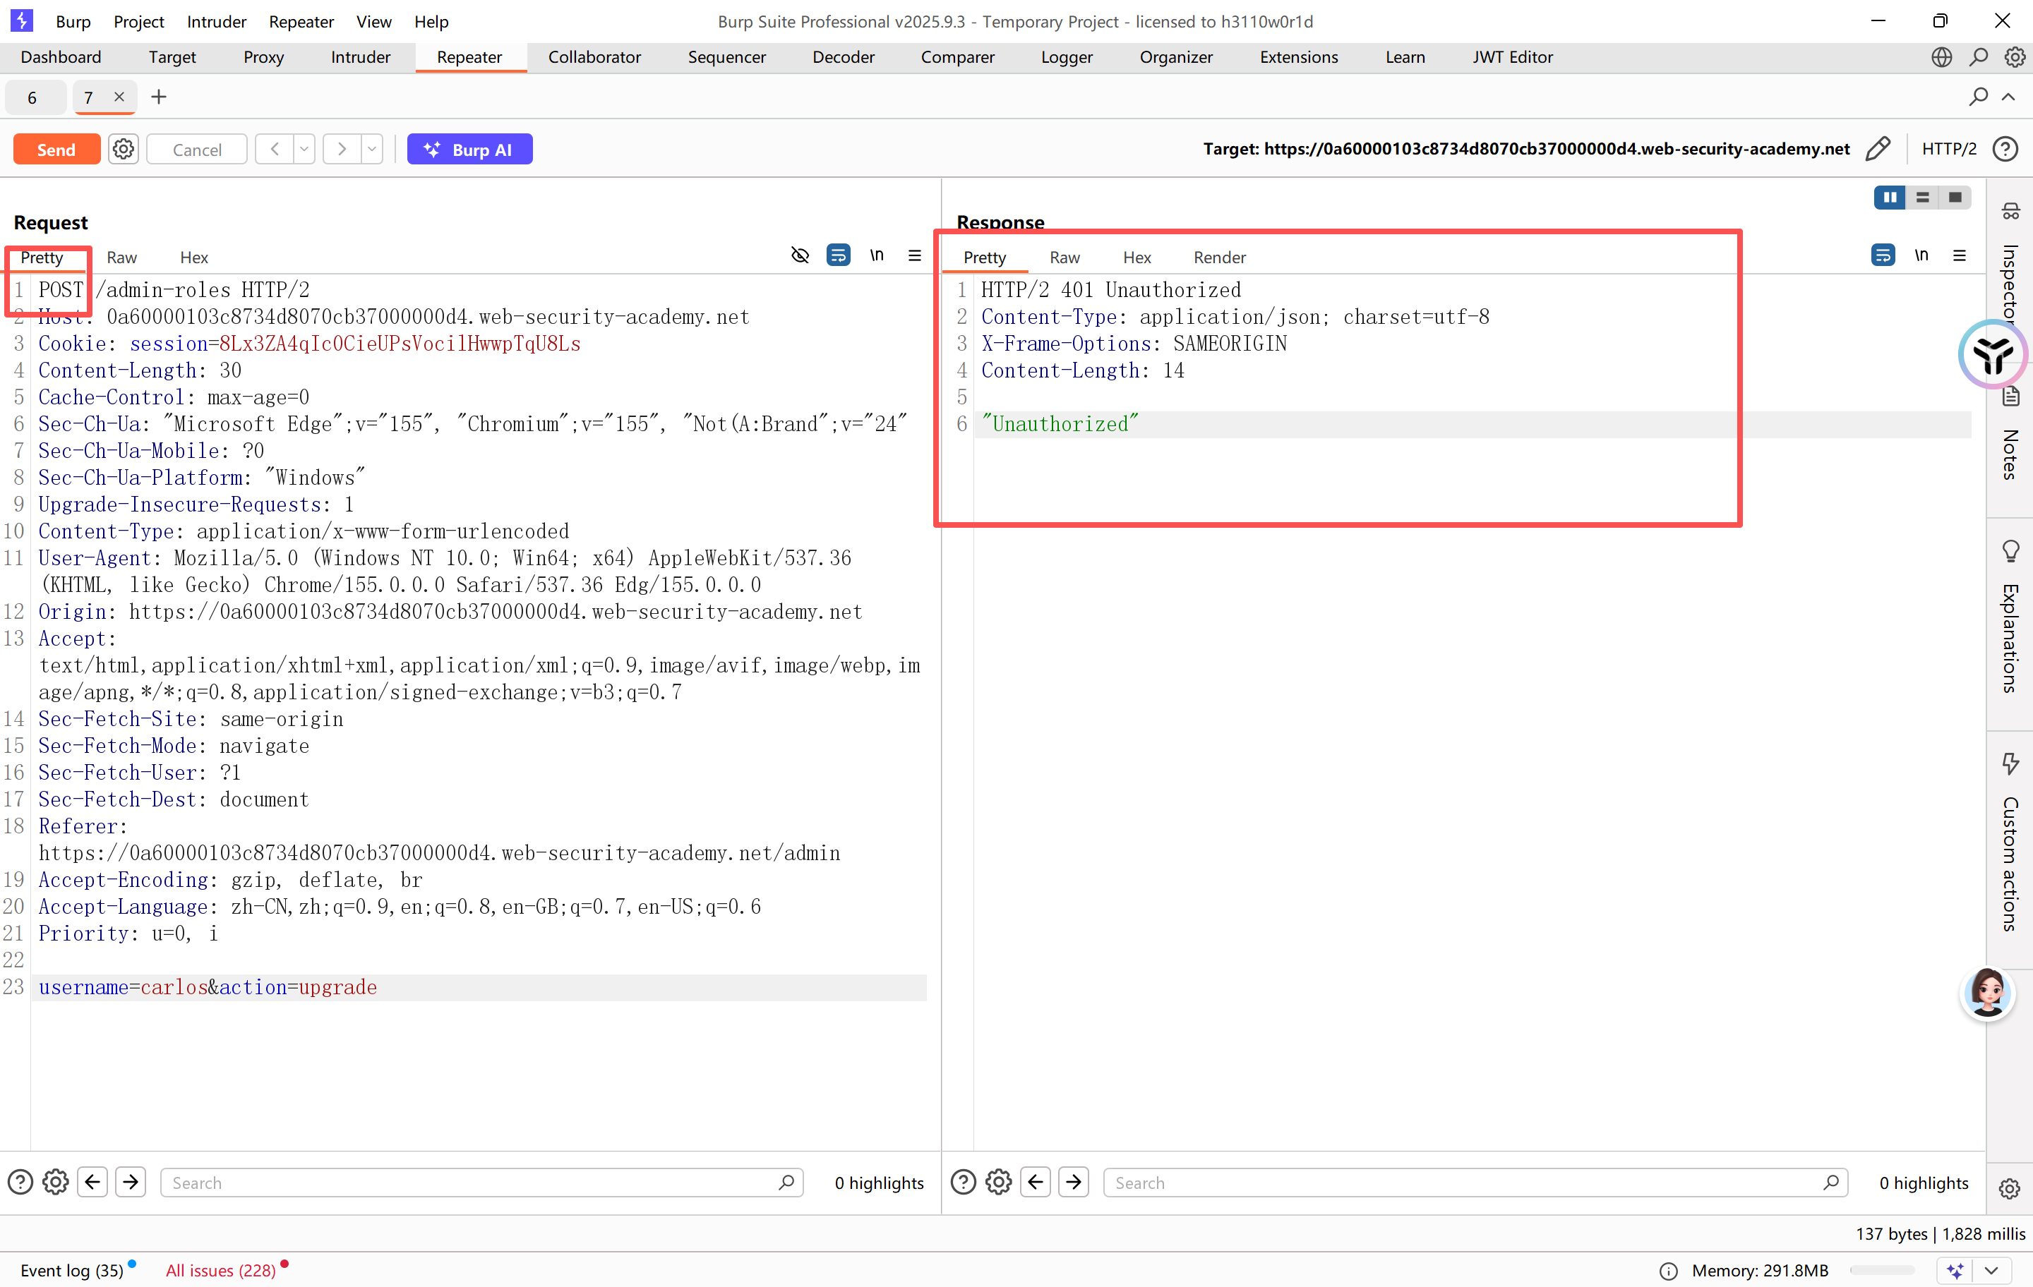Screen dimensions: 2033x1287
Task: Switch Response view to Render tab
Action: 1219,258
